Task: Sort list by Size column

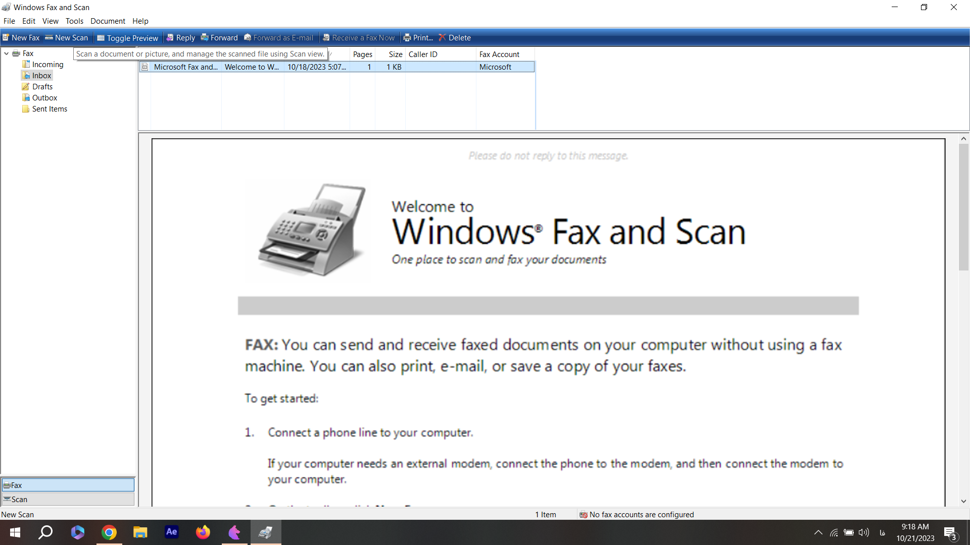Action: [390, 54]
